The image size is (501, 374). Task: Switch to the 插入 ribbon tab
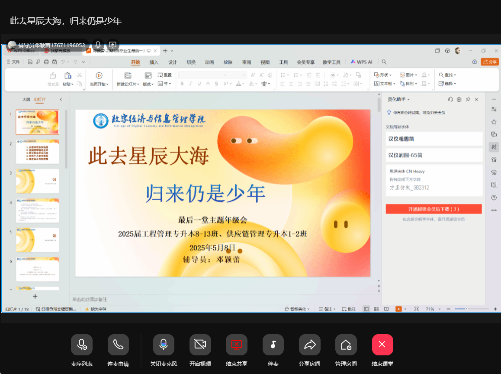point(154,62)
